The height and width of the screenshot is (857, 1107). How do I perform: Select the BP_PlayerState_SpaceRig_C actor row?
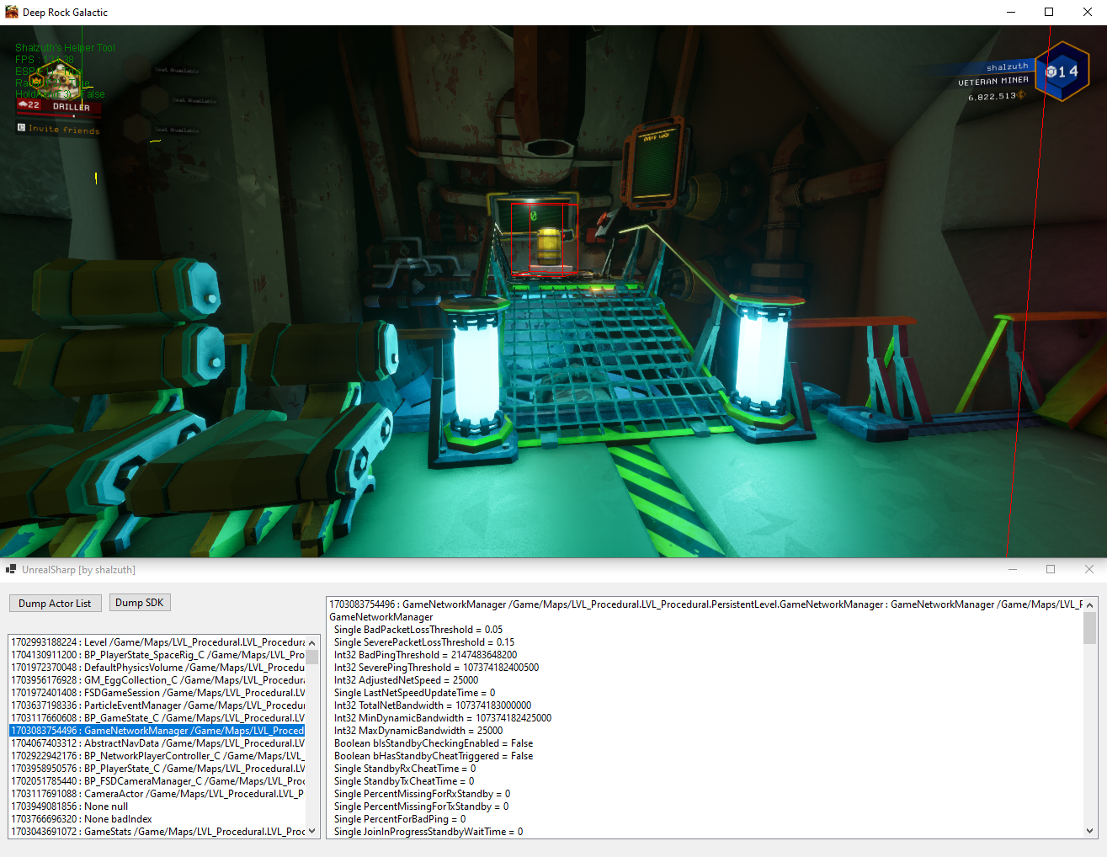click(x=157, y=655)
